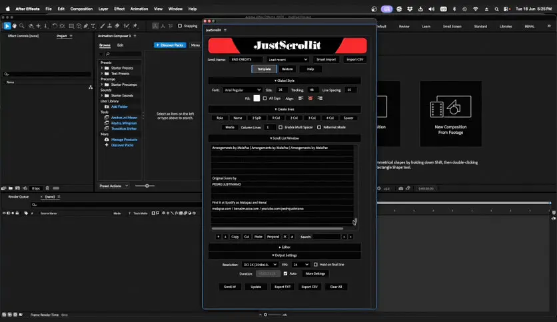
Task: Collapse the Output Settings section
Action: click(284, 255)
